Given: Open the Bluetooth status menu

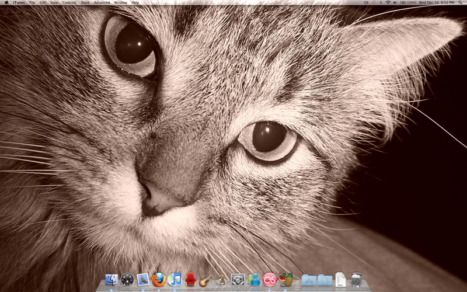Looking at the screenshot, I should pyautogui.click(x=381, y=2).
